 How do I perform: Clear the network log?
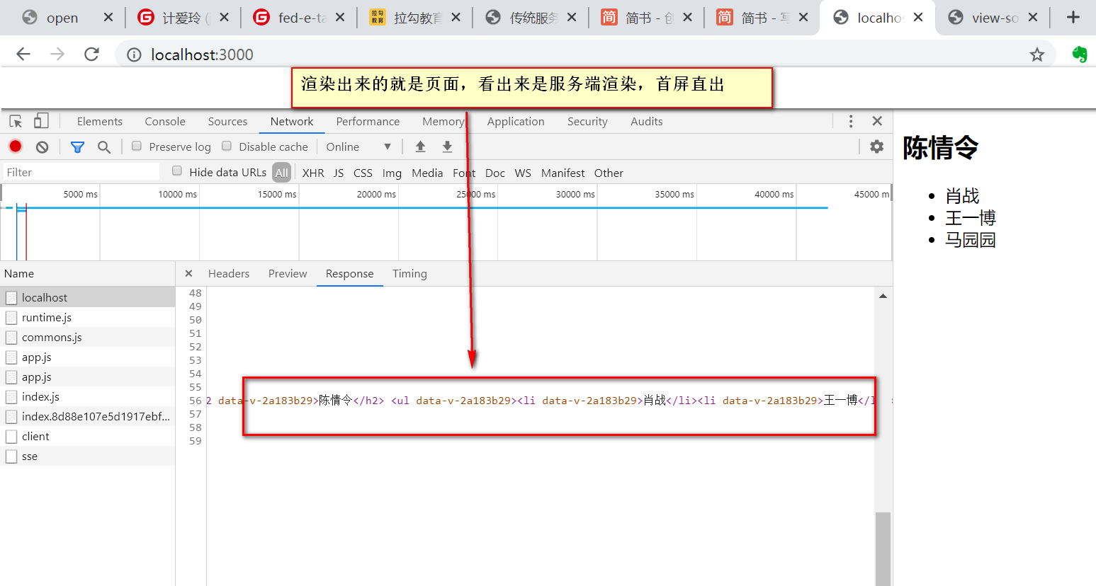click(x=43, y=146)
